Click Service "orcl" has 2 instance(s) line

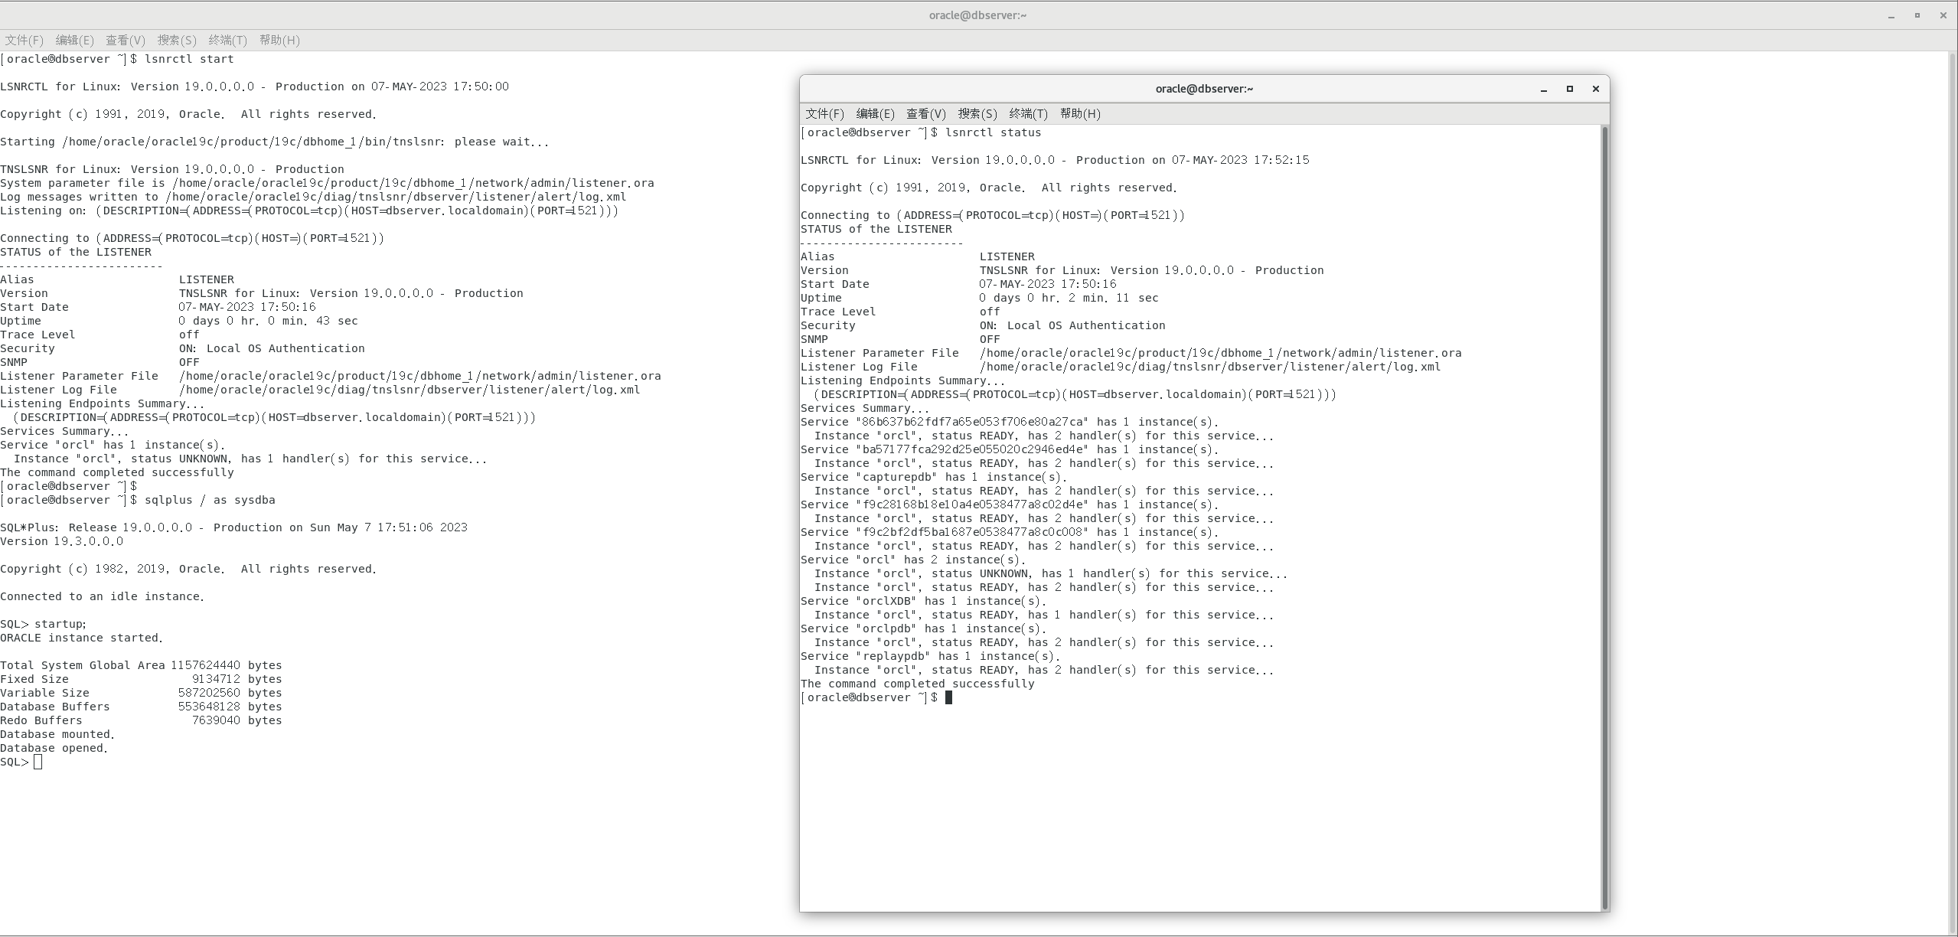coord(913,560)
